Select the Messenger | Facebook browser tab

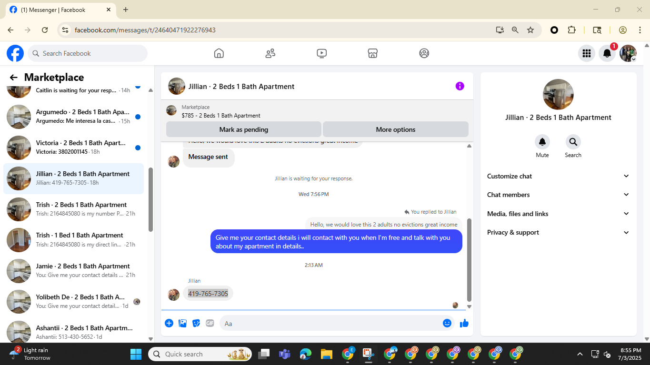(x=61, y=10)
